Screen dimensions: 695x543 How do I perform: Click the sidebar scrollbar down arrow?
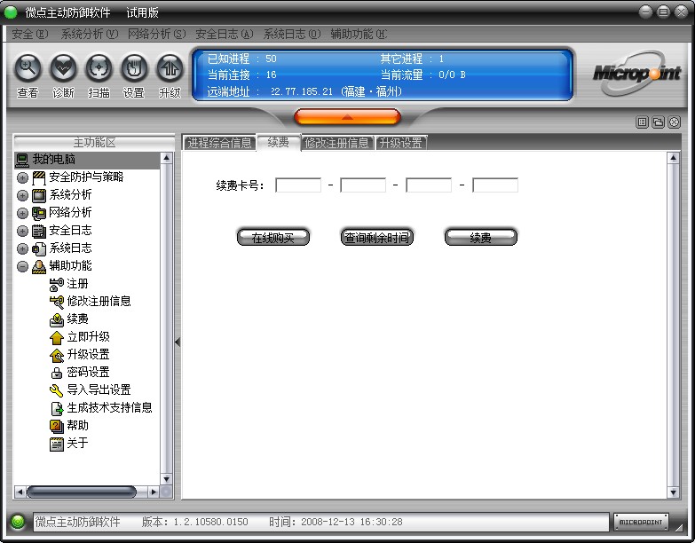click(x=166, y=479)
